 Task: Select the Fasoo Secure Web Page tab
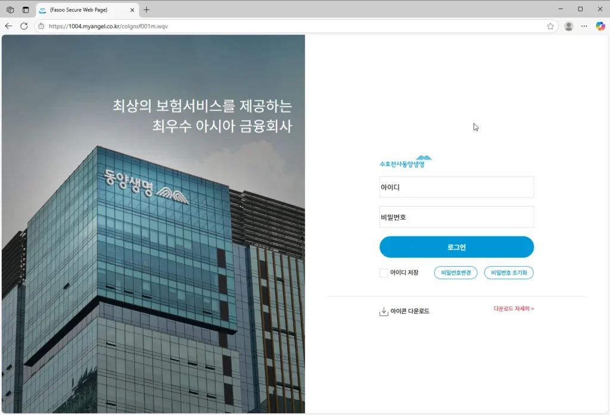tap(87, 10)
